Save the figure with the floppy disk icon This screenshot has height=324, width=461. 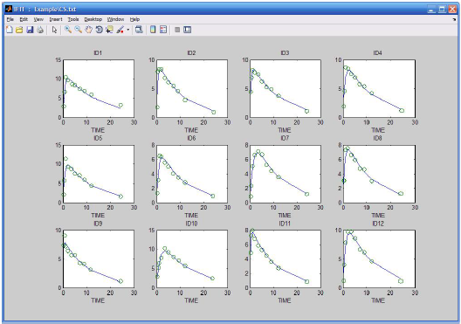pyautogui.click(x=30, y=30)
